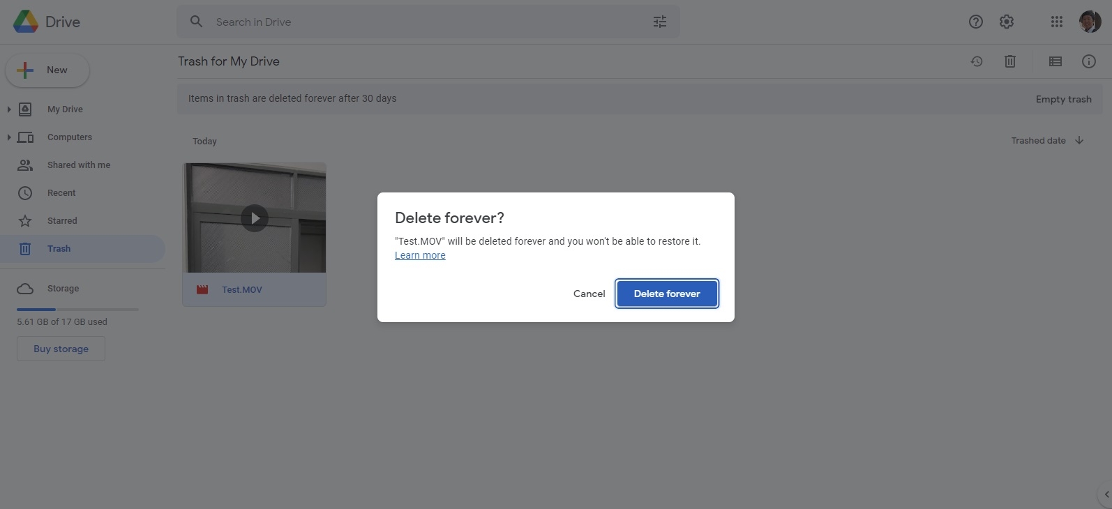Open the Google apps grid
This screenshot has height=509, width=1112.
pyautogui.click(x=1057, y=22)
